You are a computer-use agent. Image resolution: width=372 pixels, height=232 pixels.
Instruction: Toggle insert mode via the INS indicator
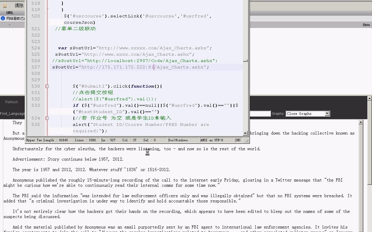click(x=238, y=140)
